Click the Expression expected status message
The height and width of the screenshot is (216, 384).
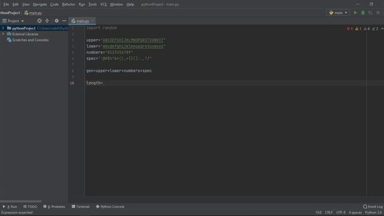(x=17, y=212)
